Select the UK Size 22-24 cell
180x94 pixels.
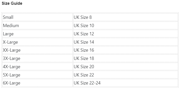tap(126, 83)
